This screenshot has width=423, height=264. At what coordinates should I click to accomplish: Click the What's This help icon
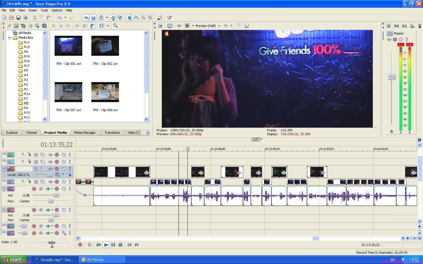pos(169,18)
